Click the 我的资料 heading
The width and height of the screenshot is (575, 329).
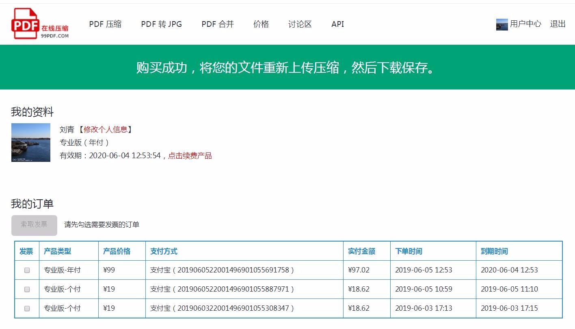tap(32, 112)
